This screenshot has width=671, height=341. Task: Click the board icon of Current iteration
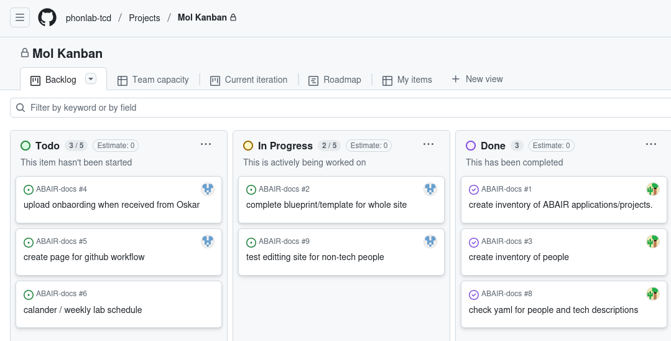(x=215, y=80)
